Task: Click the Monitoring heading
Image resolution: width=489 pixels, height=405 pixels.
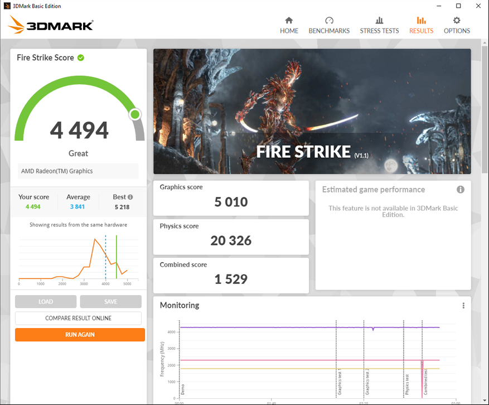Action: pyautogui.click(x=180, y=305)
